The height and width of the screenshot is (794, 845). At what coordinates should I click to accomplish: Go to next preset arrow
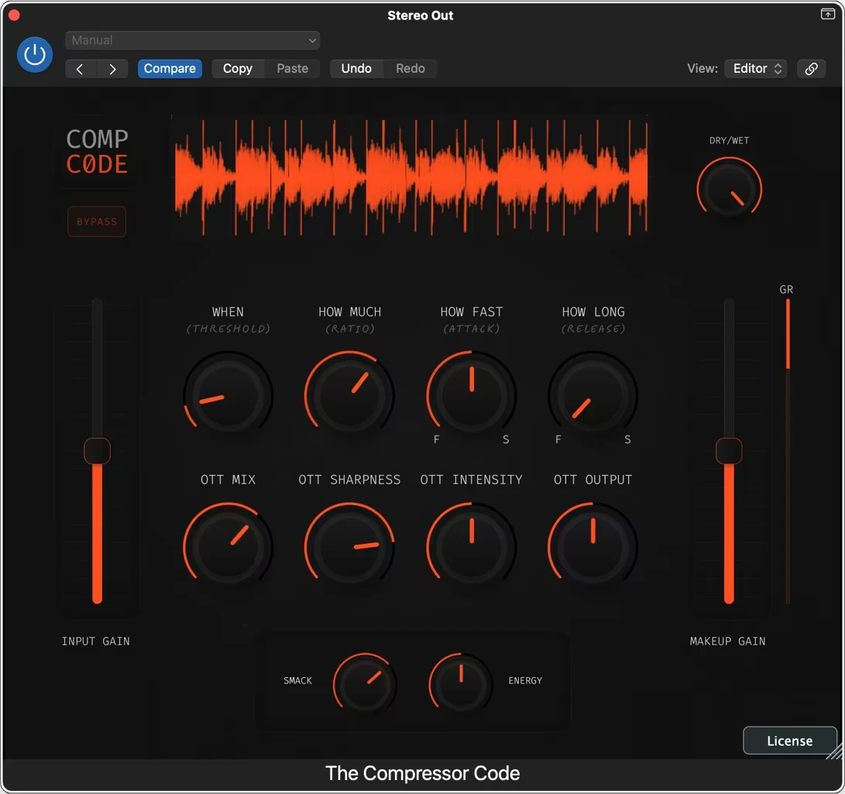coord(112,69)
